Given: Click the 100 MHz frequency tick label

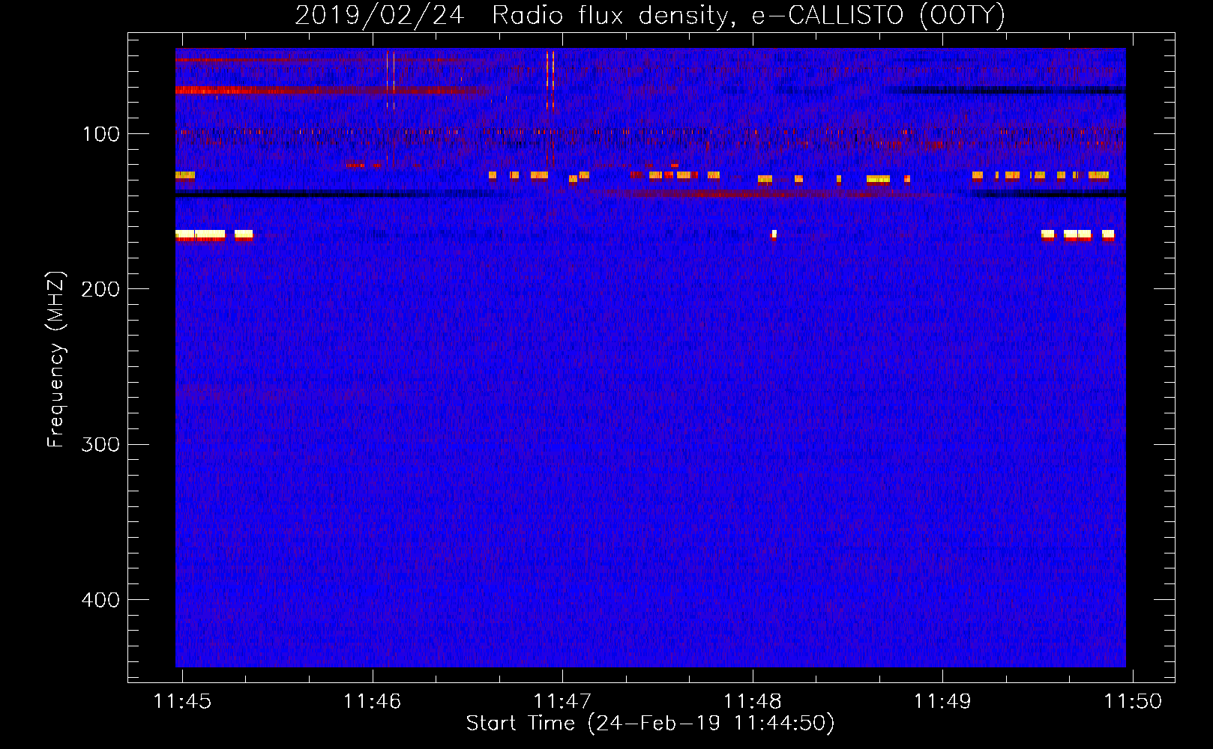Looking at the screenshot, I should [101, 134].
